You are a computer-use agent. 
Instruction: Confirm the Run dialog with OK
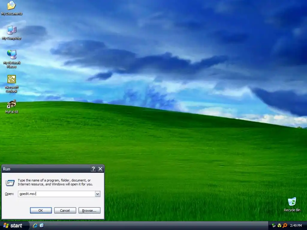(x=41, y=211)
